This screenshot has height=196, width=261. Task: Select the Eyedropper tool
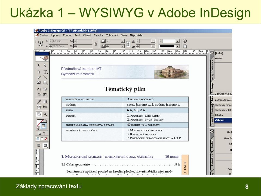click(39, 101)
